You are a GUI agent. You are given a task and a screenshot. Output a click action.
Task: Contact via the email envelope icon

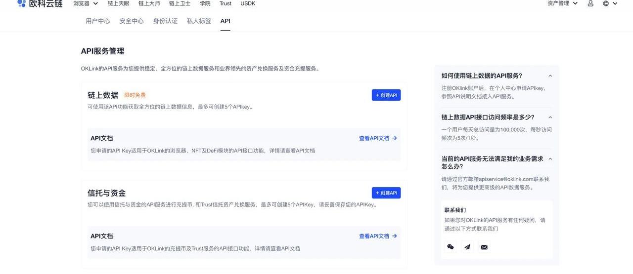[484, 247]
